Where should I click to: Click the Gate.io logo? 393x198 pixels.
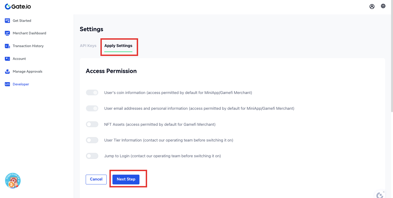[18, 7]
